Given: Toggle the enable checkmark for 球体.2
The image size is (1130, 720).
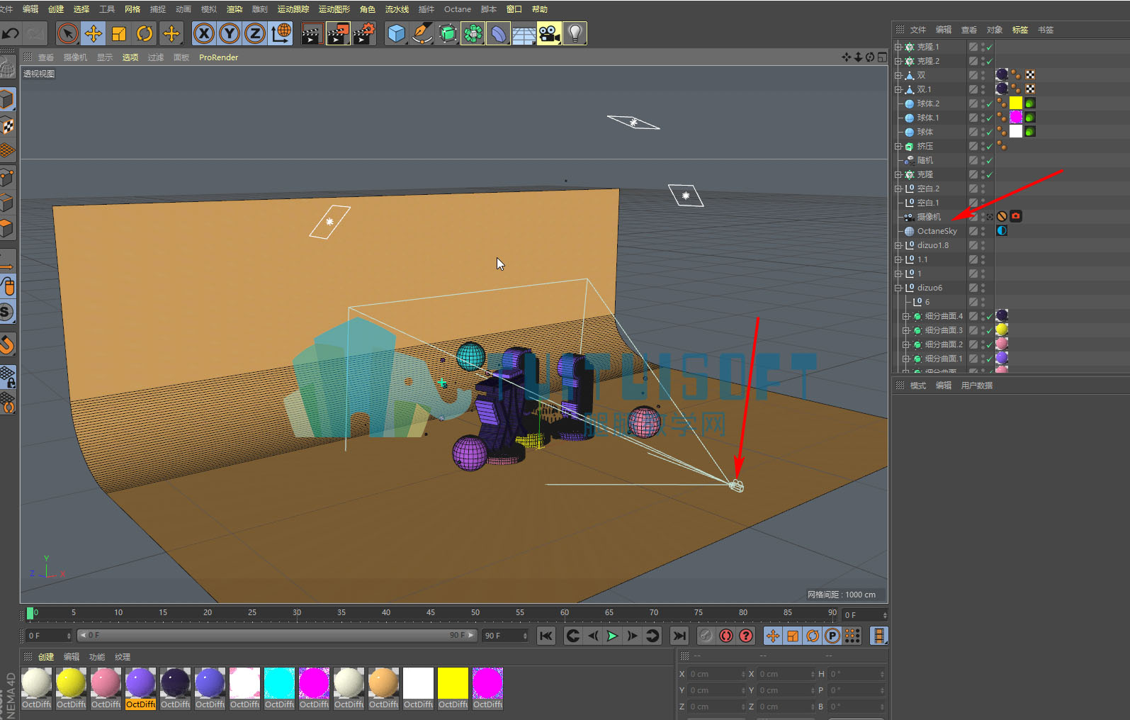Looking at the screenshot, I should pos(990,103).
